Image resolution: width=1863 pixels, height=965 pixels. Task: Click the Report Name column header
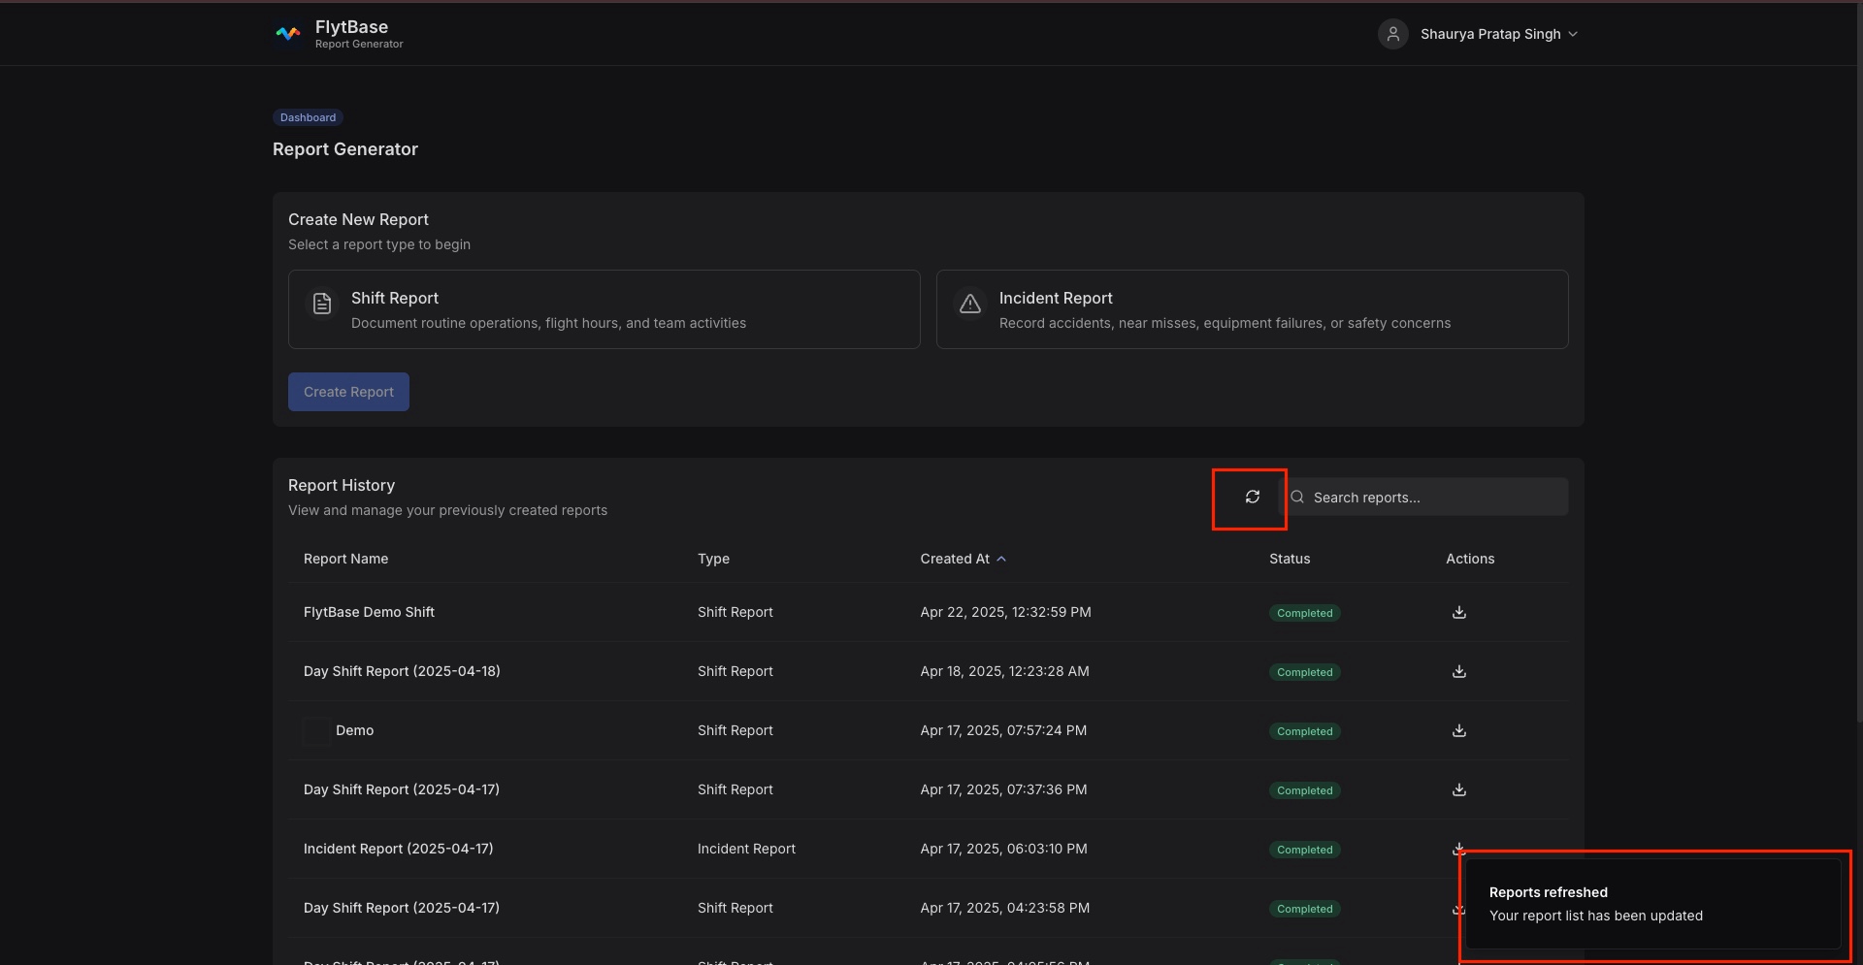click(x=345, y=560)
